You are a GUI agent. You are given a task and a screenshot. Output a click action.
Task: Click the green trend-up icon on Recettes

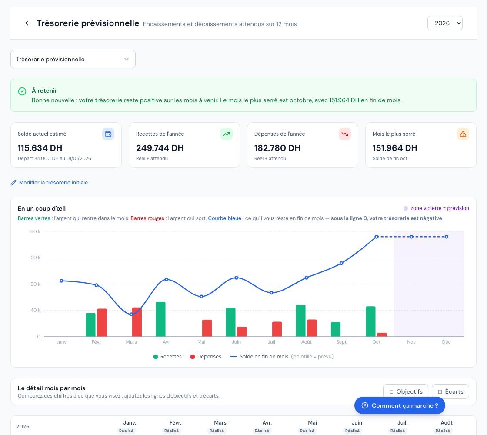[227, 134]
